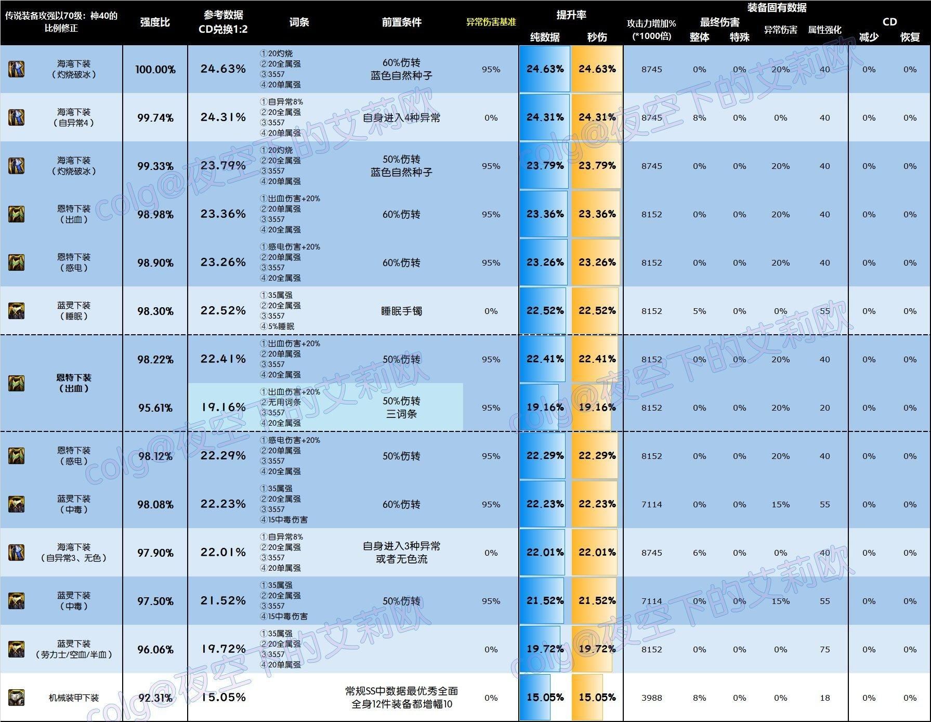This screenshot has height=722, width=931.
Task: Click the 100.00% strength ratio cell
Action: click(x=155, y=69)
